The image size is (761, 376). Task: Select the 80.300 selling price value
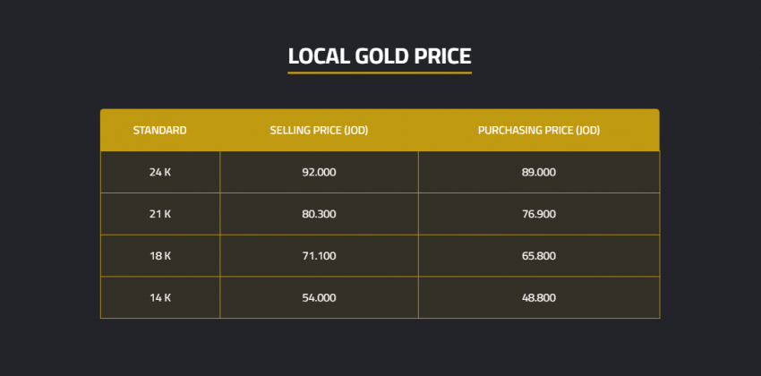tap(319, 214)
